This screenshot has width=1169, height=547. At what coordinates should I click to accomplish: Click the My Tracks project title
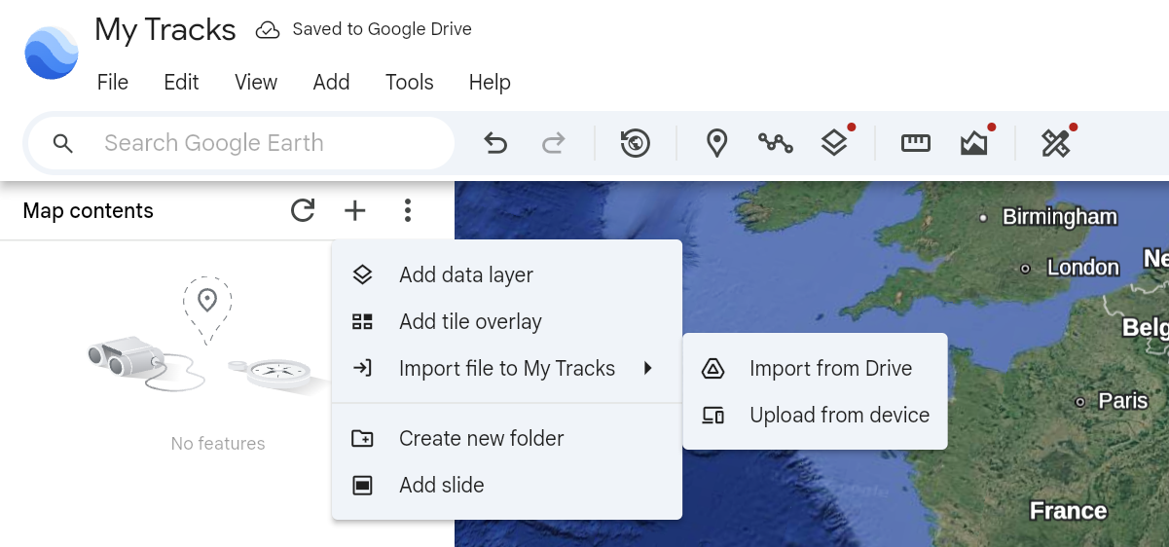tap(165, 30)
